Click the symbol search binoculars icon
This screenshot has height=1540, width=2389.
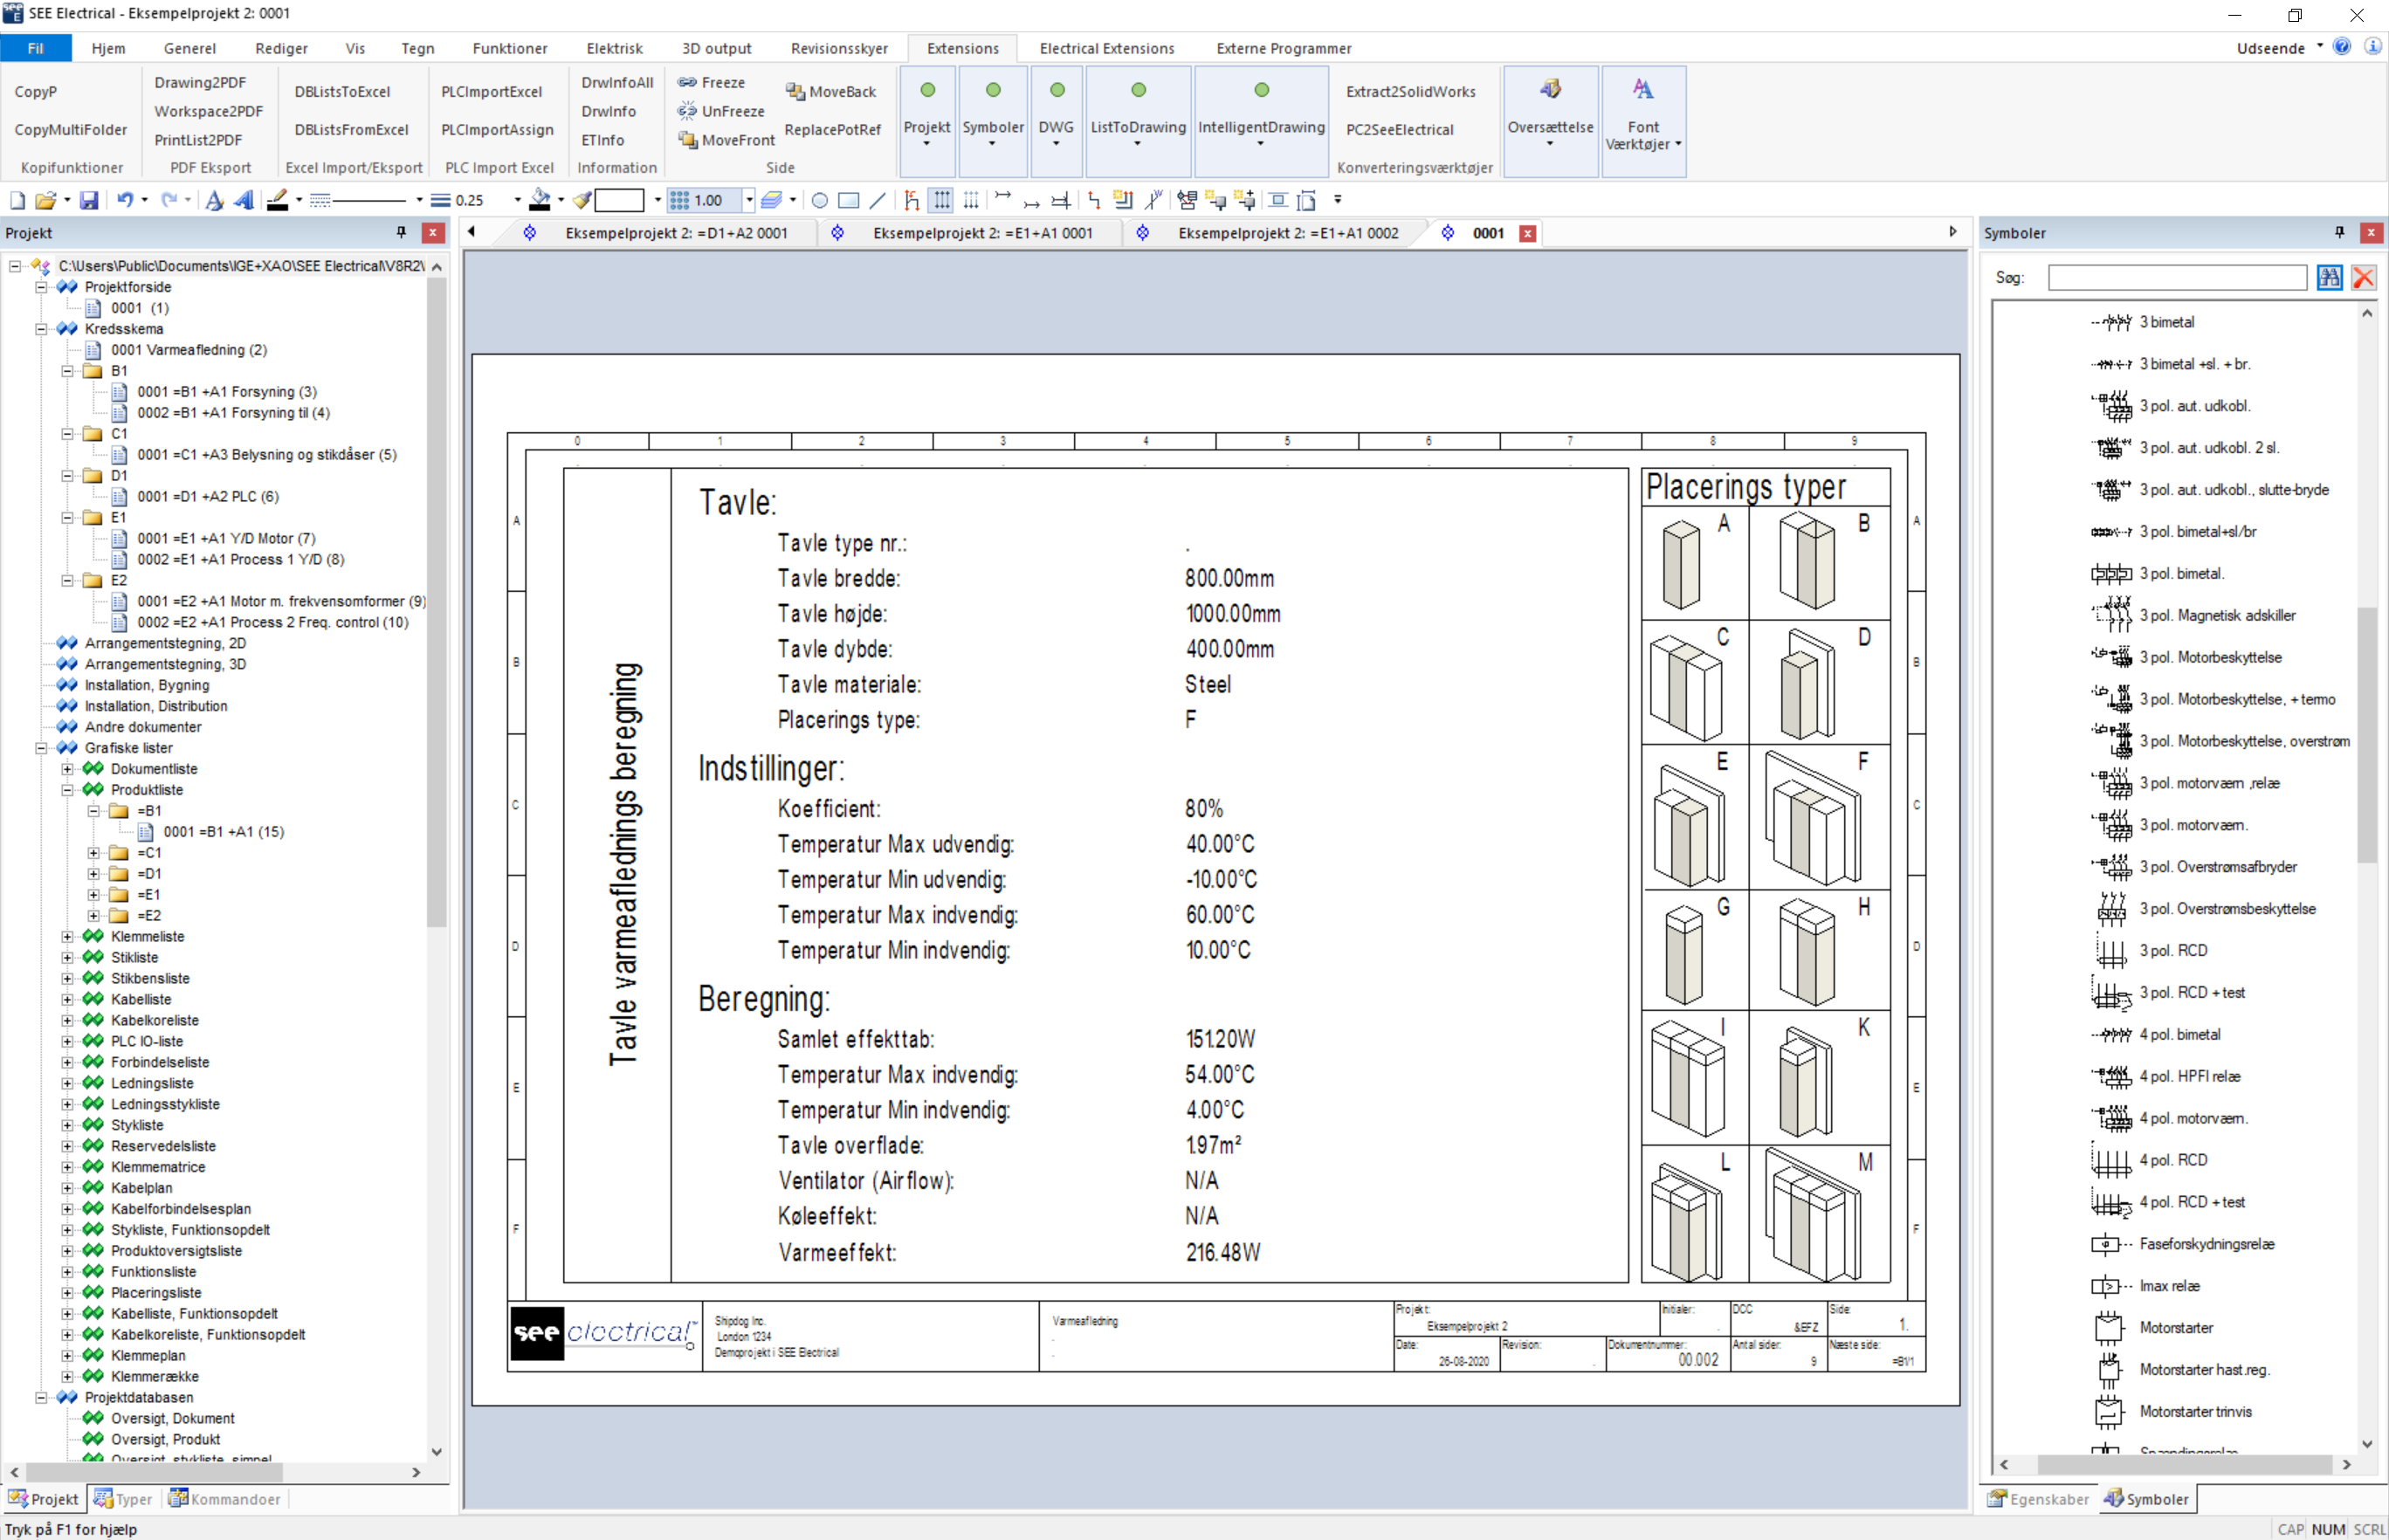[2330, 278]
